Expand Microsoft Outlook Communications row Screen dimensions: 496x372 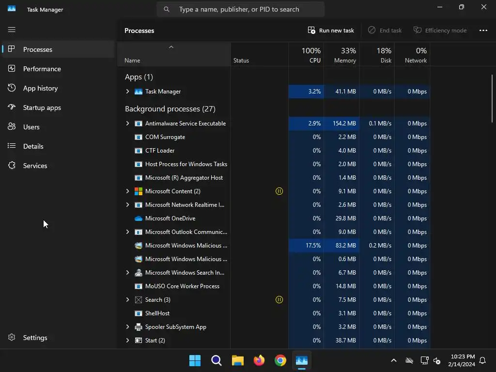(127, 232)
